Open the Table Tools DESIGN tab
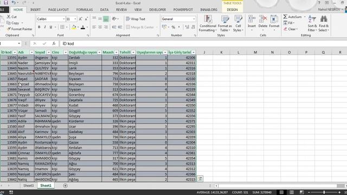Image resolution: width=347 pixels, height=195 pixels. coord(232,10)
